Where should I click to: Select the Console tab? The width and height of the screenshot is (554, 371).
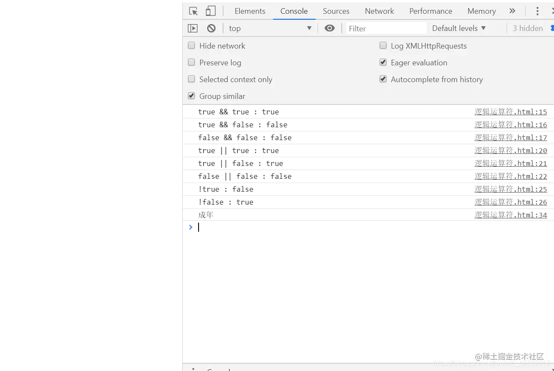pyautogui.click(x=294, y=11)
